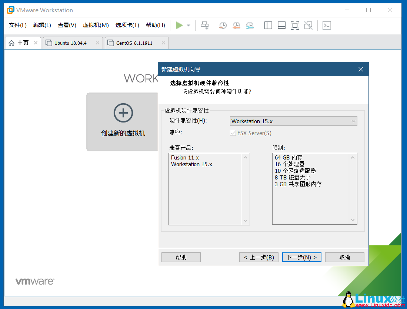This screenshot has height=309, width=407.
Task: Switch to Unity mode
Action: pyautogui.click(x=308, y=25)
